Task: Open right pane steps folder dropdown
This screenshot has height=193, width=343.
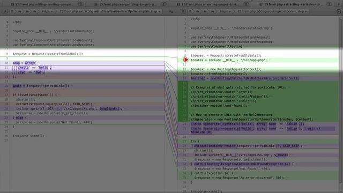Action: point(225,11)
